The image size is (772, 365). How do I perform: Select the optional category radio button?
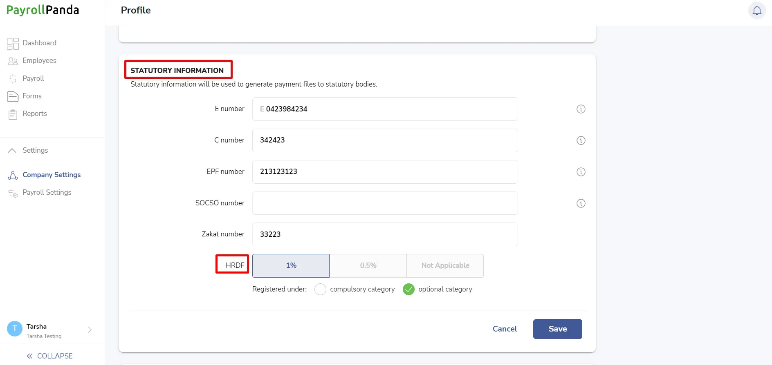click(408, 289)
